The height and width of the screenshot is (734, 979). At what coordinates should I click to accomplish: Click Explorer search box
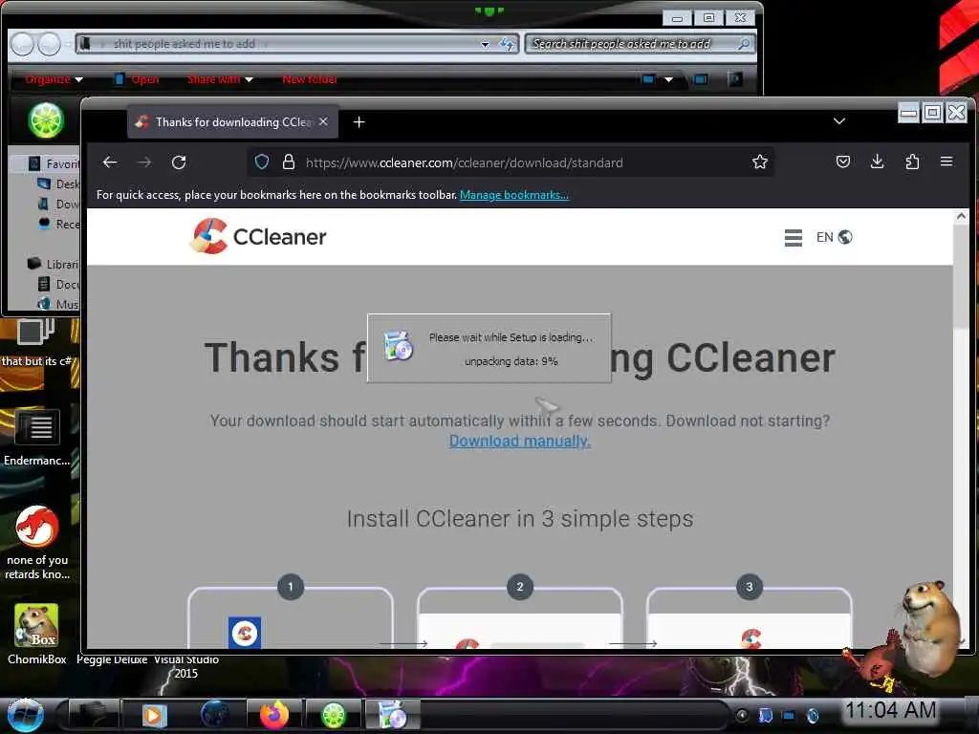pos(640,44)
